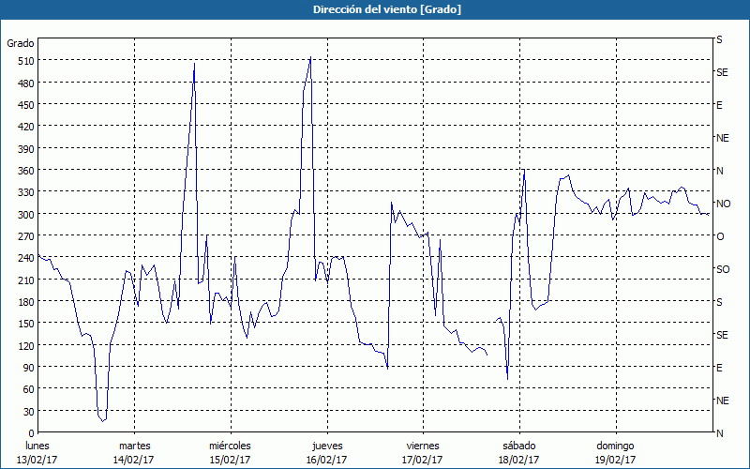
Task: Select the 'viernes 17/02/17' date marker
Action: 422,452
